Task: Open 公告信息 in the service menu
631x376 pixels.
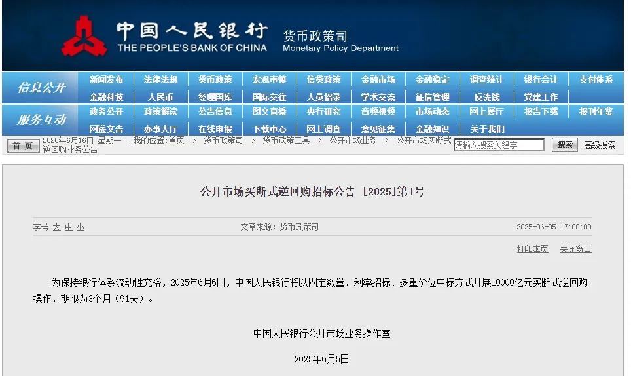Action: (215, 111)
